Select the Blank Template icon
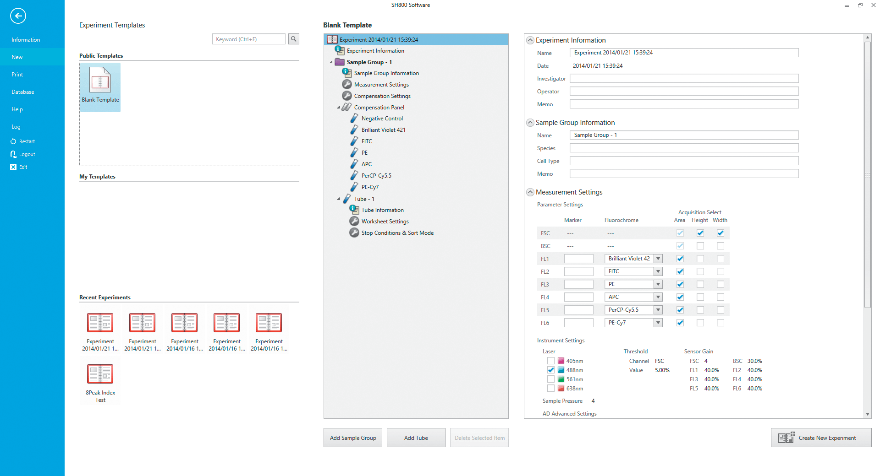The width and height of the screenshot is (880, 476). pyautogui.click(x=100, y=81)
